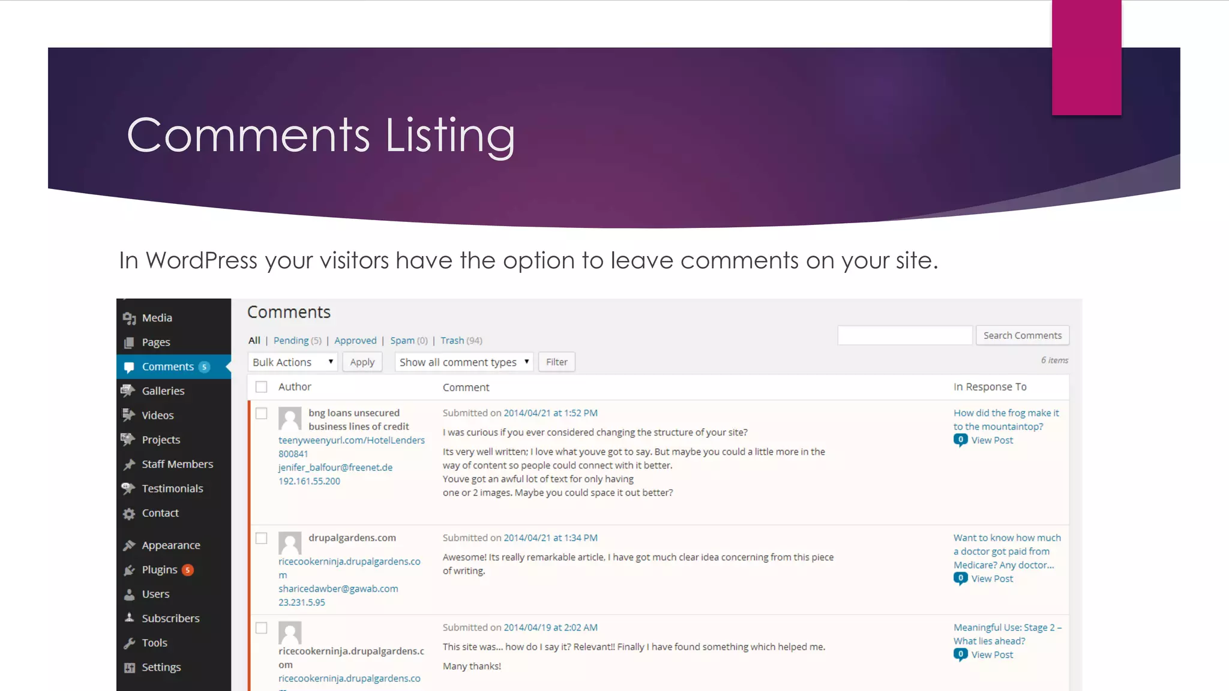Click the Pages sidebar icon
This screenshot has height=691, width=1229.
(x=129, y=343)
